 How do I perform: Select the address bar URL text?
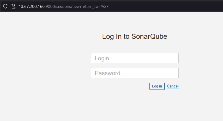click(65, 6)
